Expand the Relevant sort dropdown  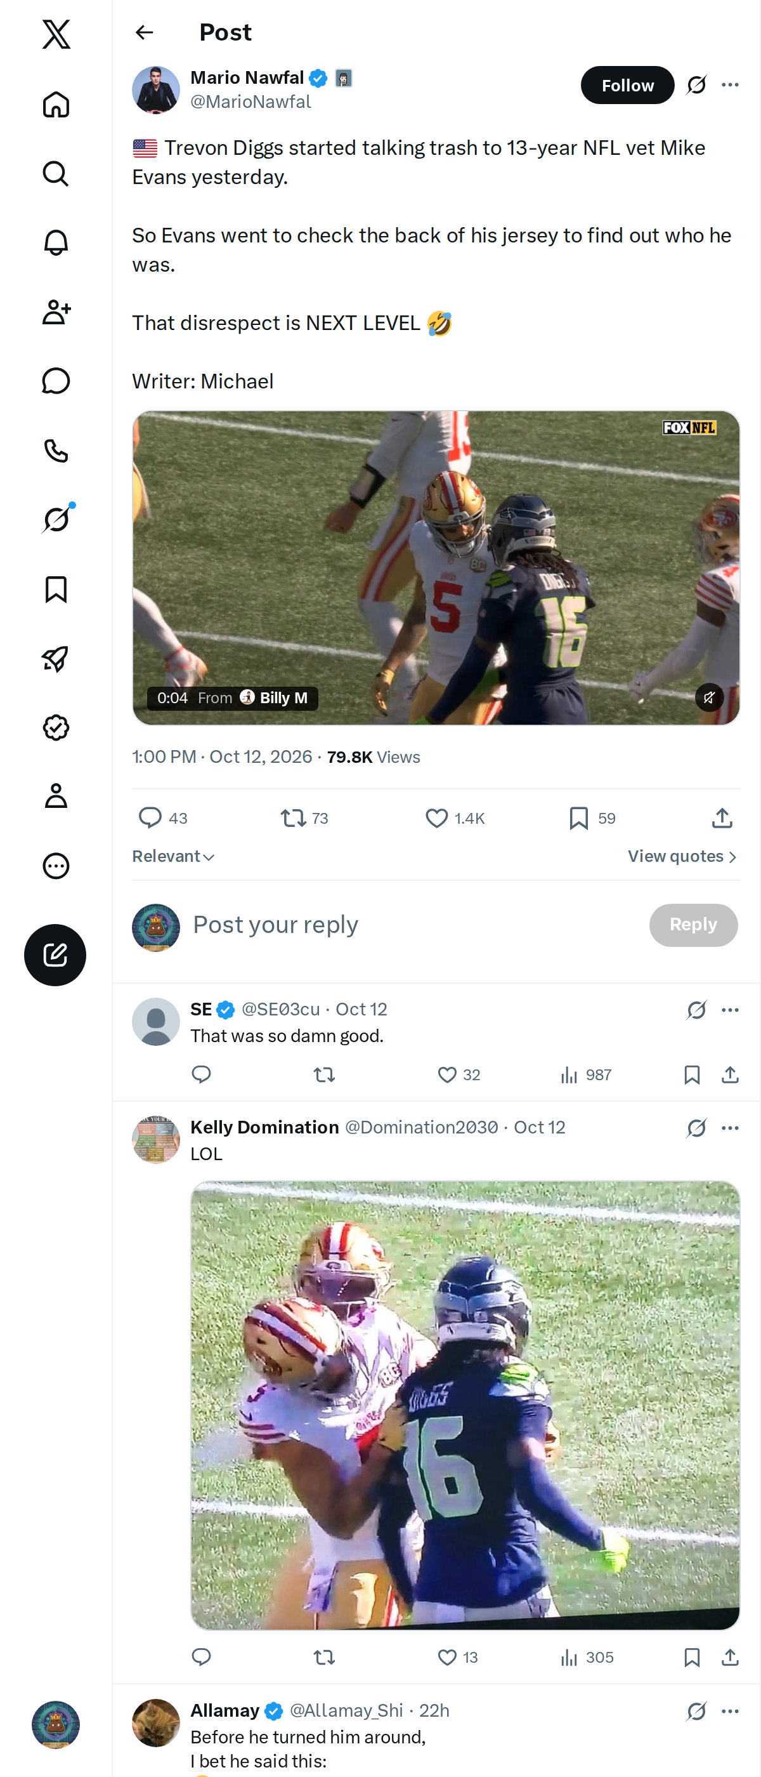173,856
